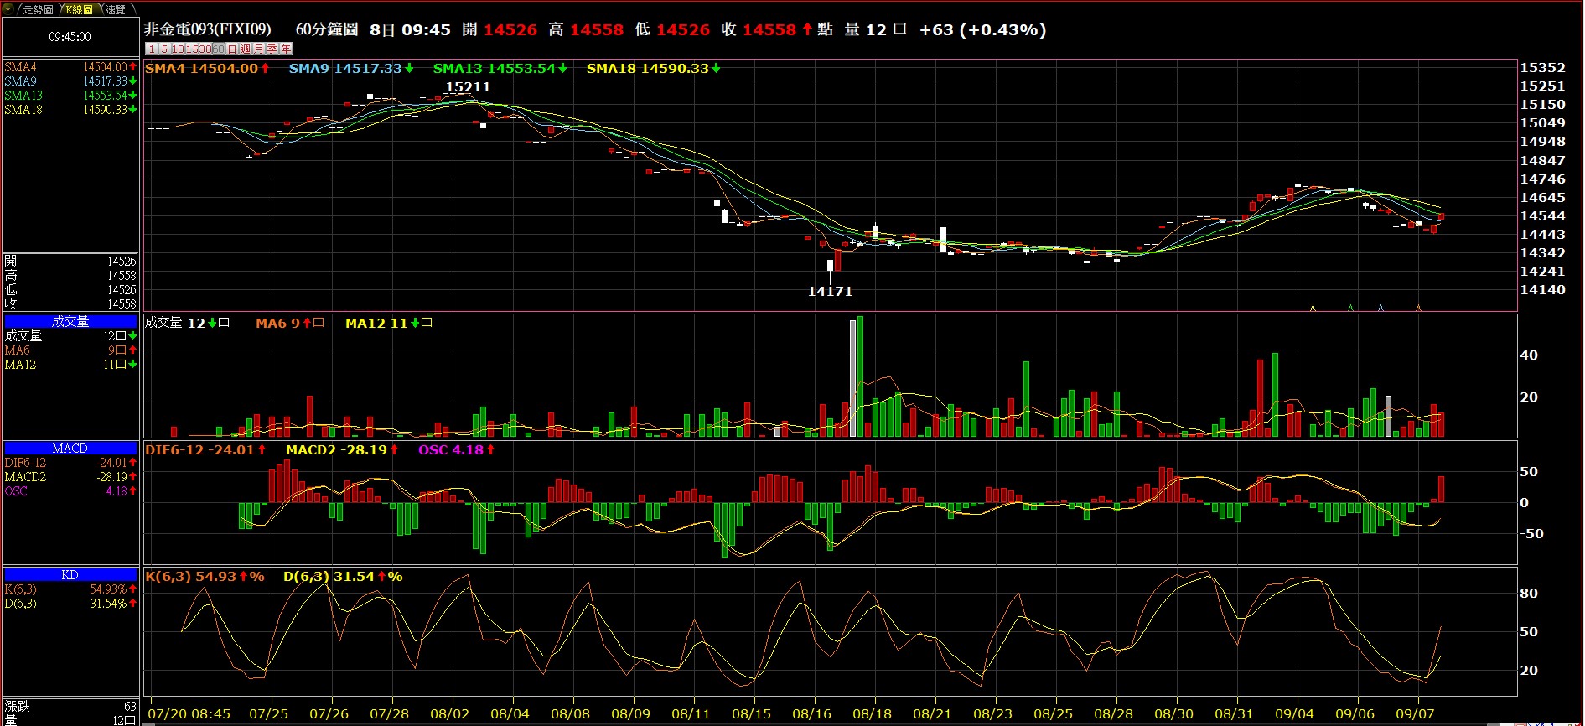
Task: Click the 成交量 indicator panel header
Action: pos(70,322)
